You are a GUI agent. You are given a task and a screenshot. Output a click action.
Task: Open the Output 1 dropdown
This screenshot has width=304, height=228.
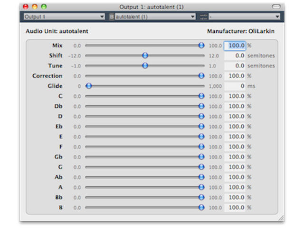(x=64, y=17)
